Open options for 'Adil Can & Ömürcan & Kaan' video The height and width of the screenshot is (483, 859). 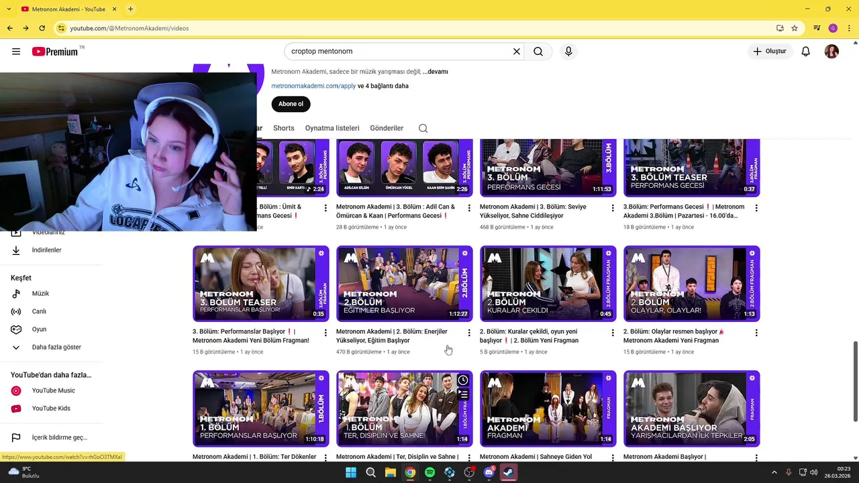point(469,208)
